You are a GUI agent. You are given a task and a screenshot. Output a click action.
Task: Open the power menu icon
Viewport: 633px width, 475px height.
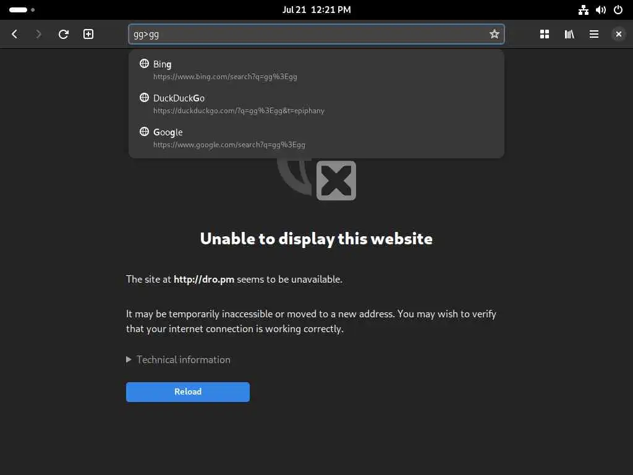click(x=618, y=10)
